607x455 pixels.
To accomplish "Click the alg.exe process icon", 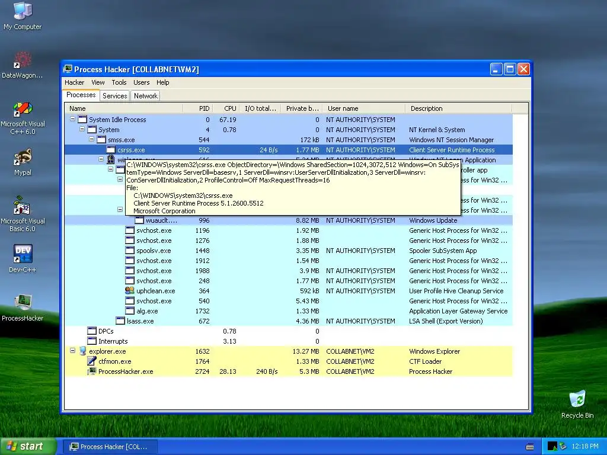I will (130, 310).
